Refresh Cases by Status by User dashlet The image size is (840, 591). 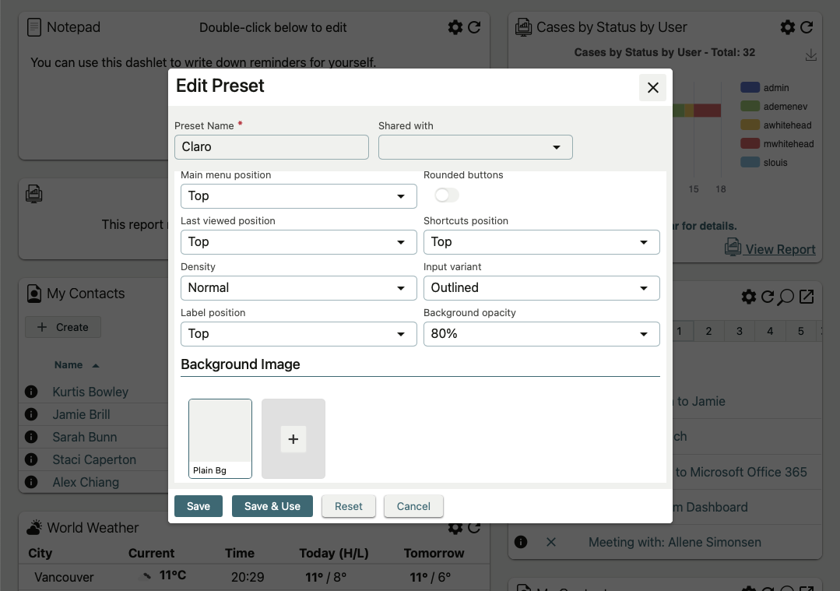point(807,27)
